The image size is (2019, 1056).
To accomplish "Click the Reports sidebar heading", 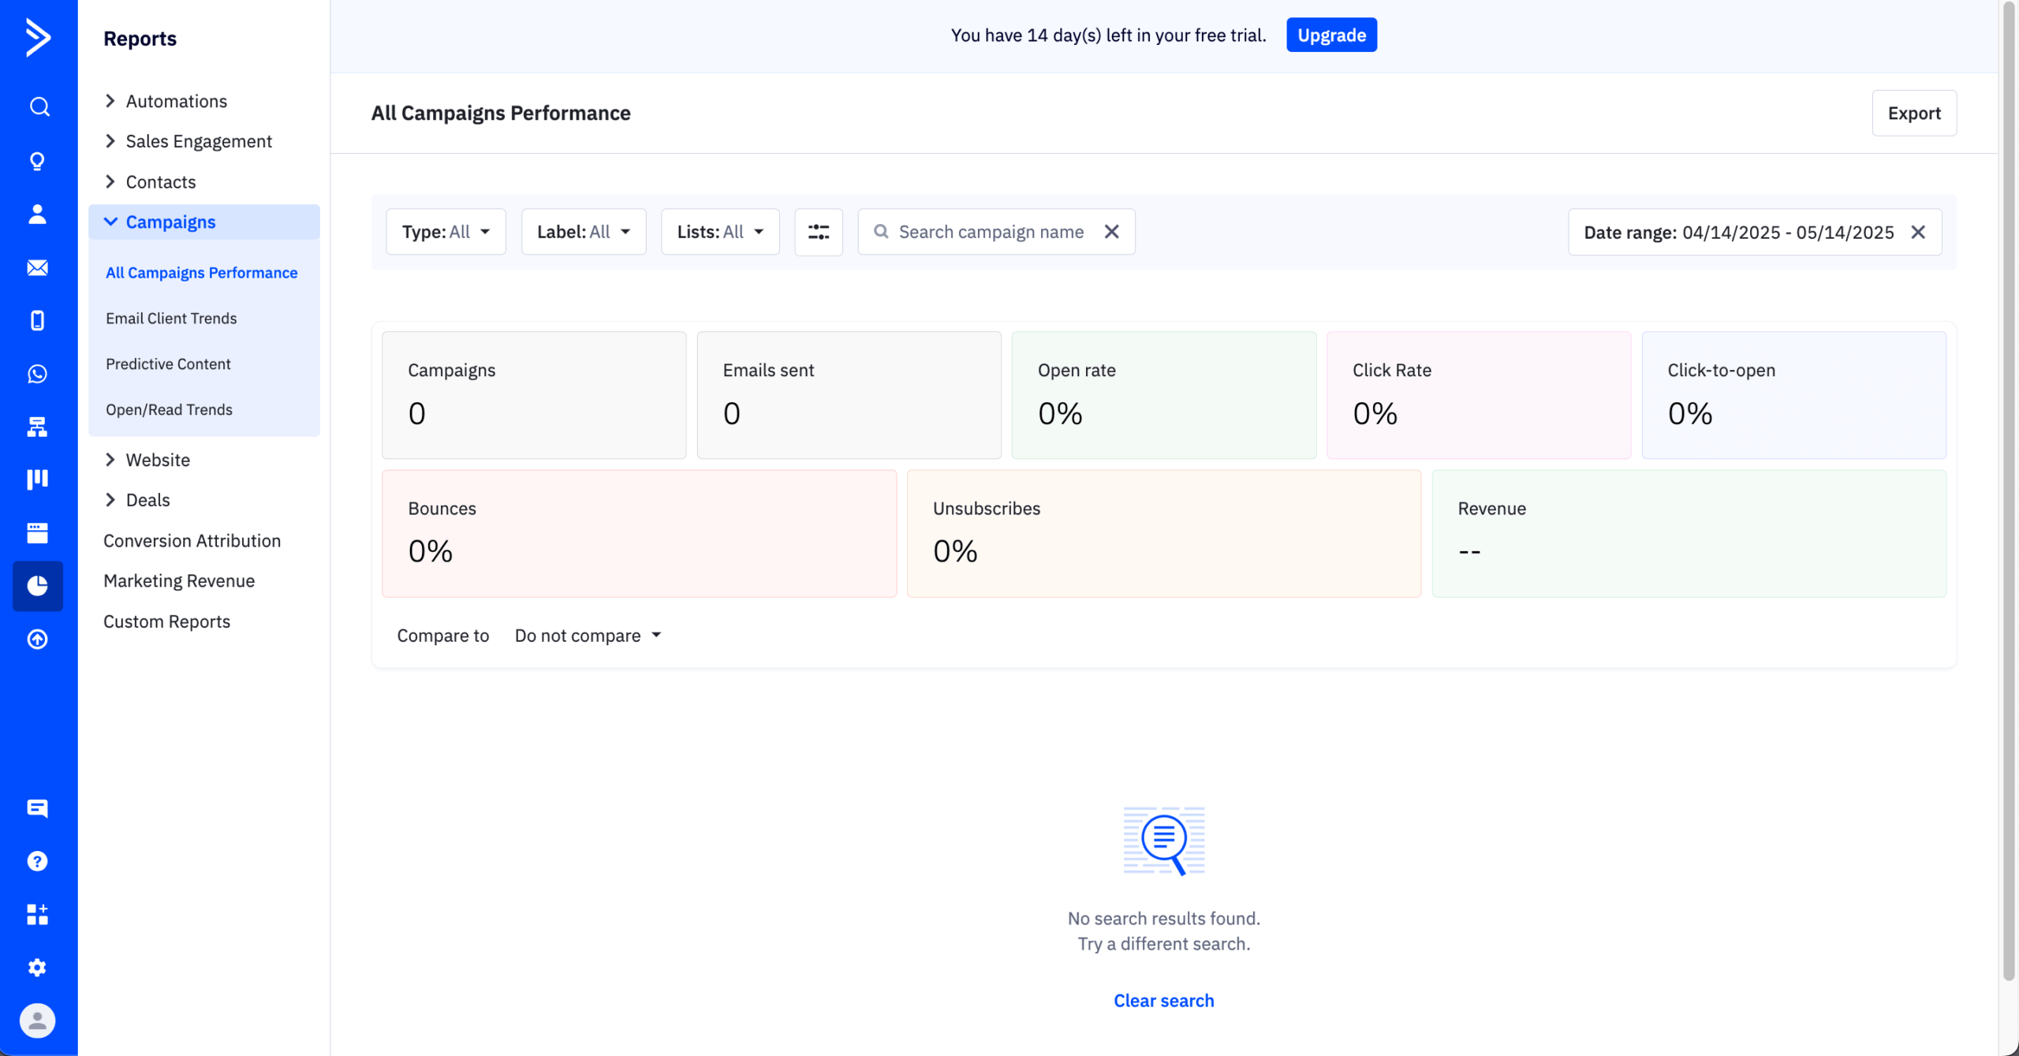I will click(140, 39).
